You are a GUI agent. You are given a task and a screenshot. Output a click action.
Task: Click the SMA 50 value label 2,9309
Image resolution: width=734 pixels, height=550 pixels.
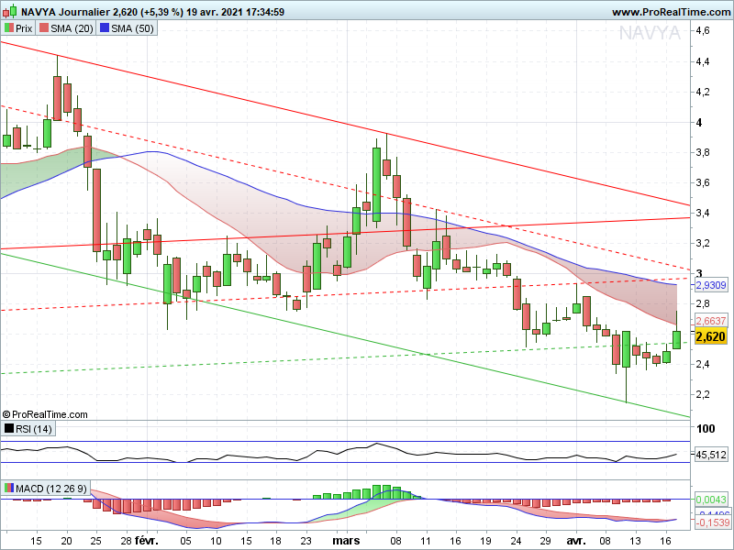click(710, 285)
